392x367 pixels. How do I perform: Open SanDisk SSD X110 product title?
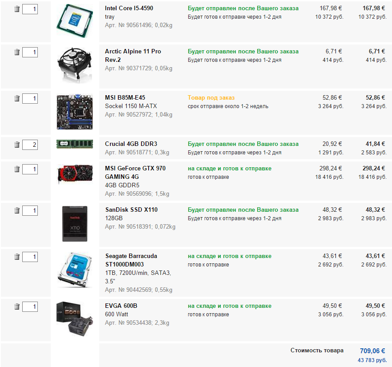point(132,210)
